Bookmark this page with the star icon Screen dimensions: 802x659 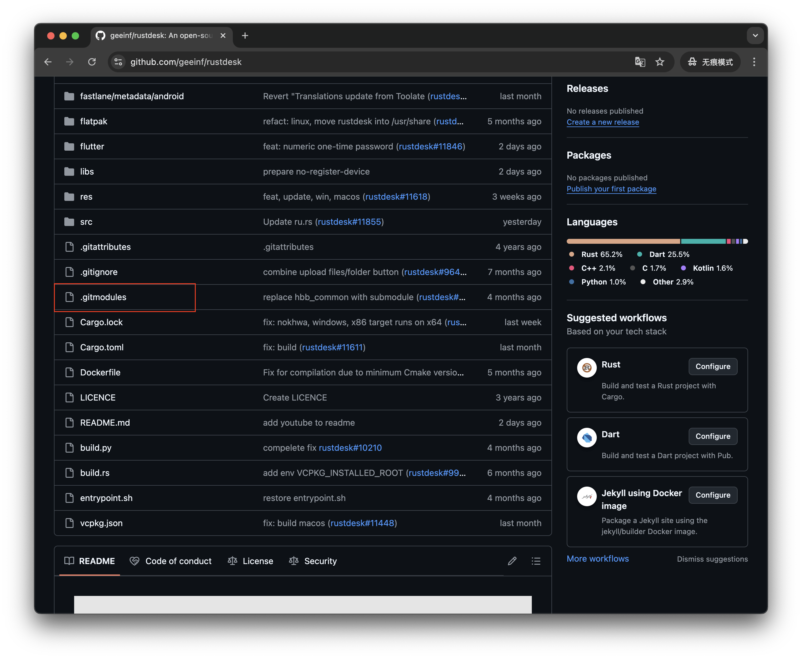660,62
